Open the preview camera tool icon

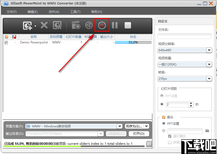pyautogui.click(x=76, y=25)
